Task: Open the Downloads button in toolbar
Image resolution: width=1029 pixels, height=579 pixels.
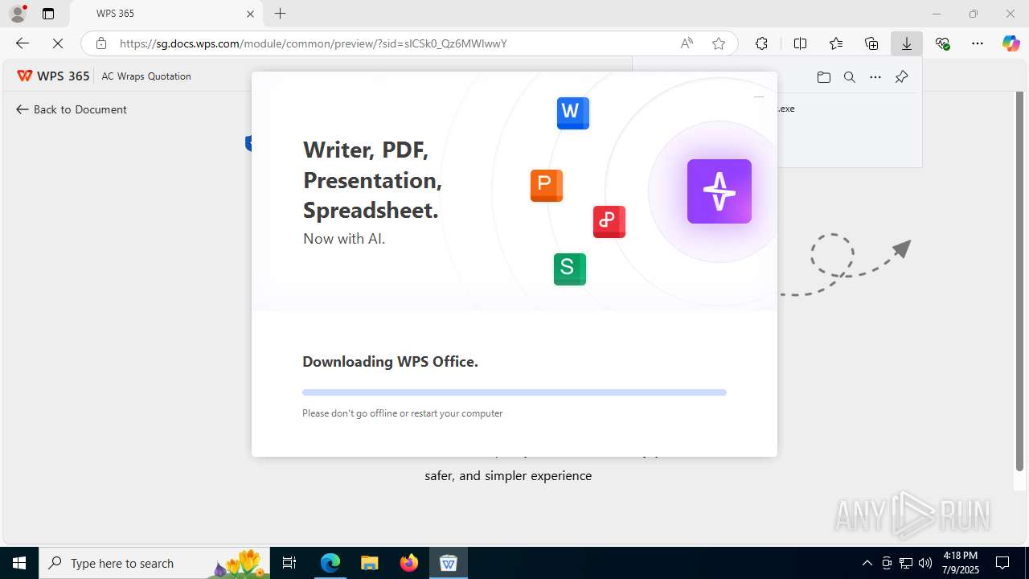Action: pyautogui.click(x=907, y=43)
